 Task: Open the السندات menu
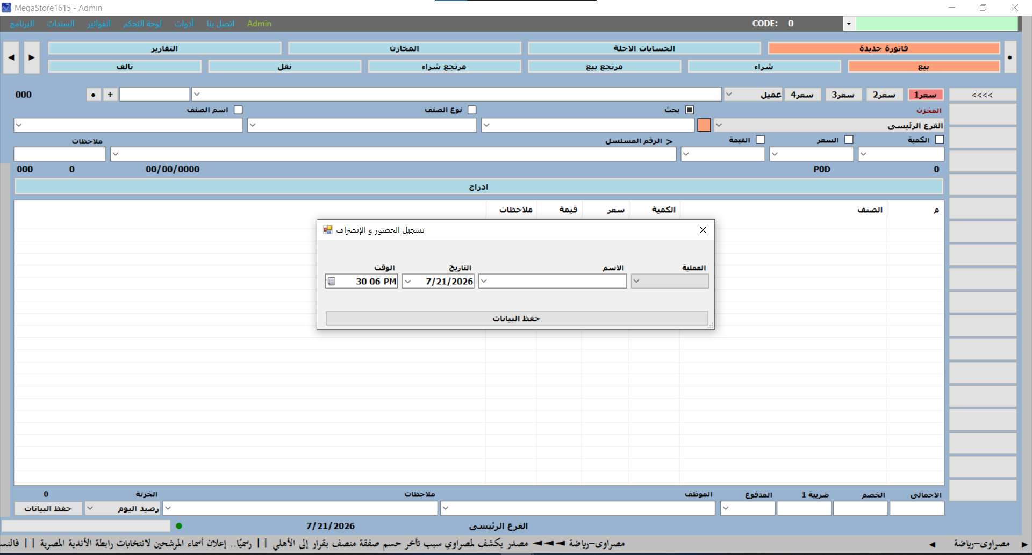pos(61,24)
